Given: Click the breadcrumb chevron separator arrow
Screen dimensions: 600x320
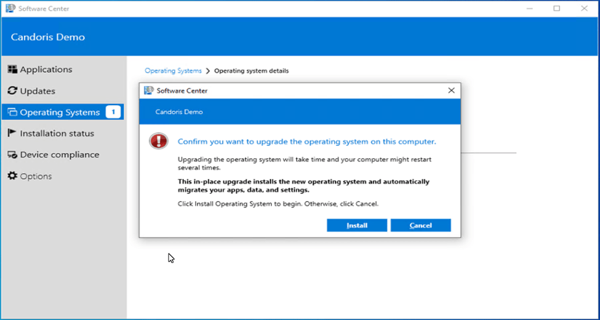Looking at the screenshot, I should [x=208, y=71].
